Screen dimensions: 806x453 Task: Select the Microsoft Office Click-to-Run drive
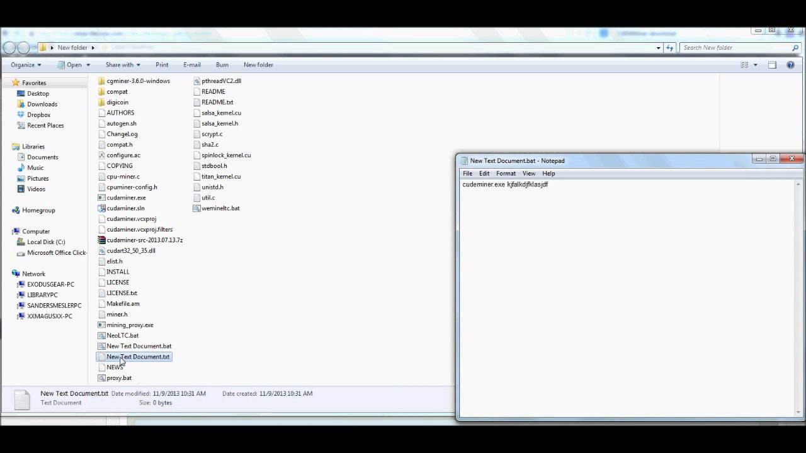click(52, 253)
